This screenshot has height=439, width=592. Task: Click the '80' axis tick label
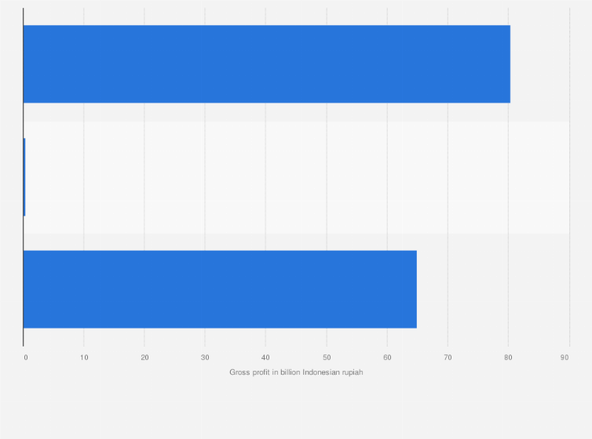[508, 357]
